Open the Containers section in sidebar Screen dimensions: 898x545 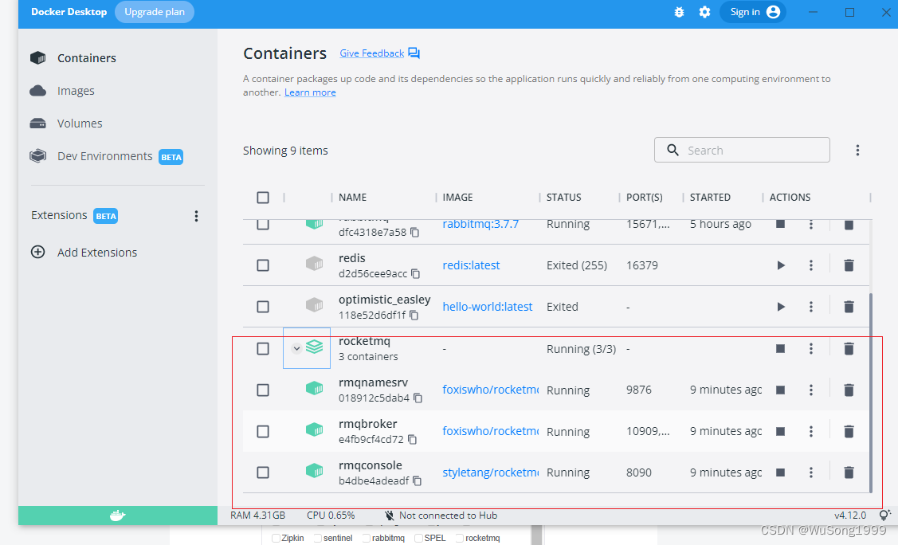(86, 57)
